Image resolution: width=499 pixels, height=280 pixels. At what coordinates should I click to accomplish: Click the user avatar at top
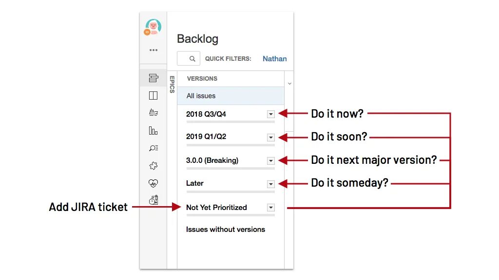(x=153, y=27)
